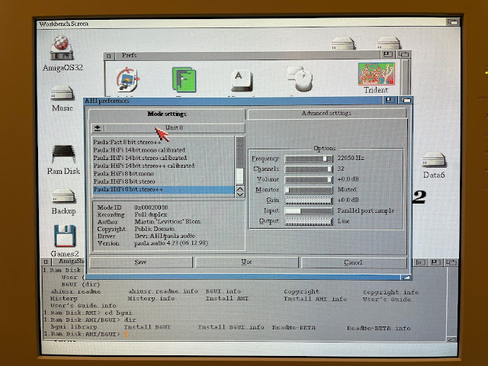488x366 pixels.
Task: Click the AHI preferences depth gadget
Action: [x=406, y=100]
